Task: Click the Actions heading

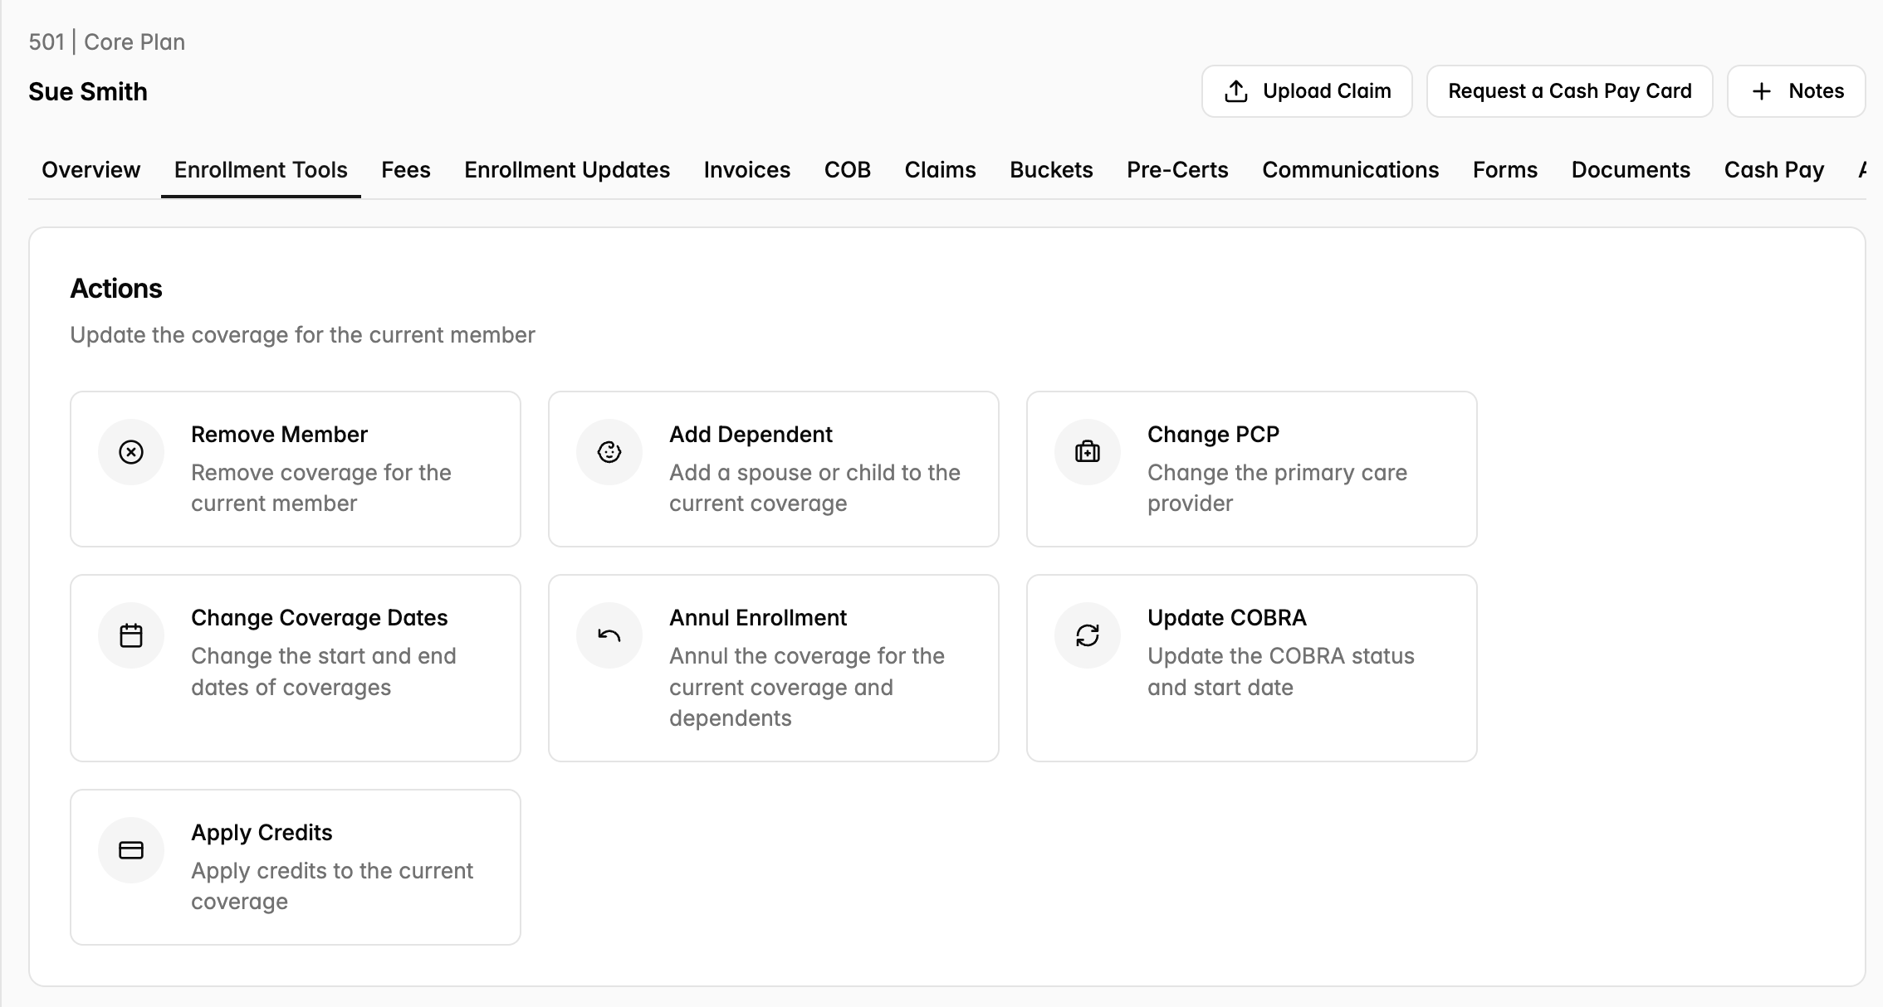Action: click(x=116, y=289)
